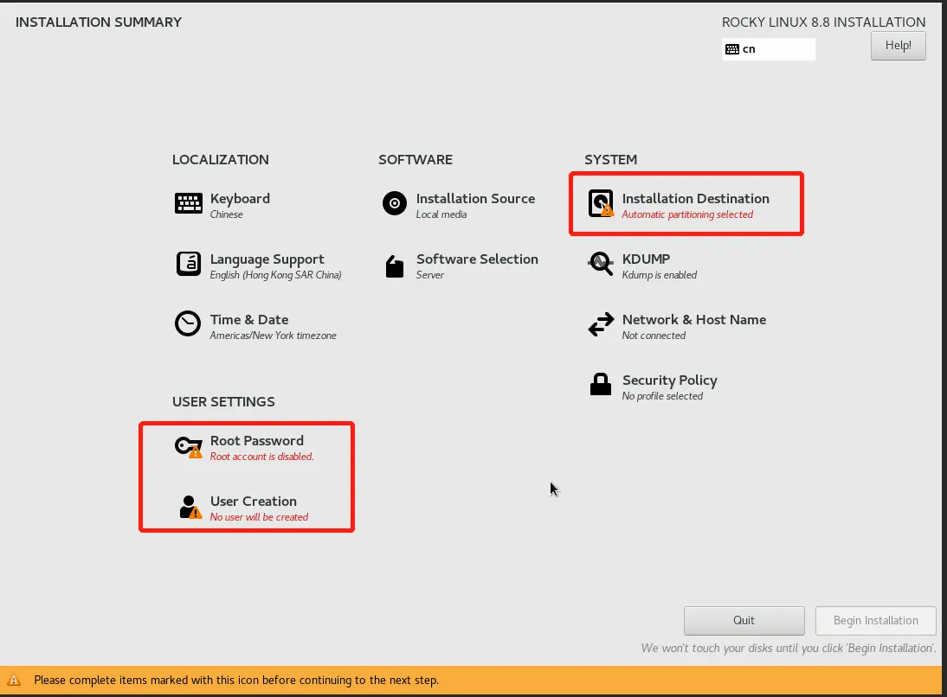Open KDUMP configuration label
The width and height of the screenshot is (947, 697).
click(646, 259)
